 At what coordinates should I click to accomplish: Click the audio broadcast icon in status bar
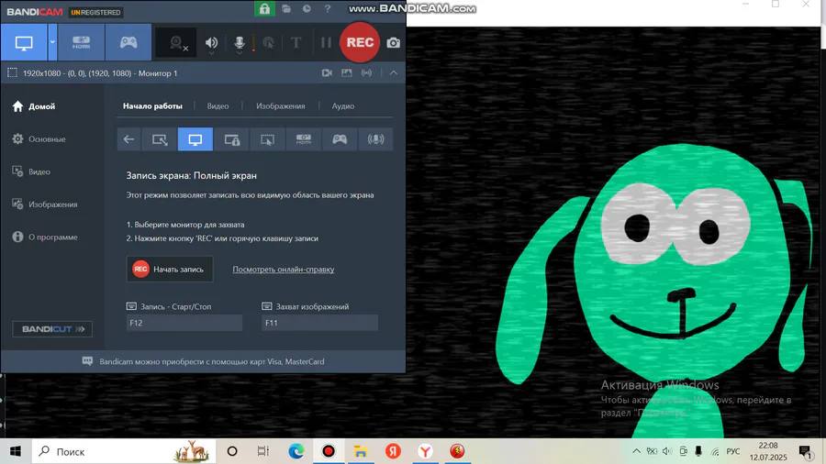point(366,73)
